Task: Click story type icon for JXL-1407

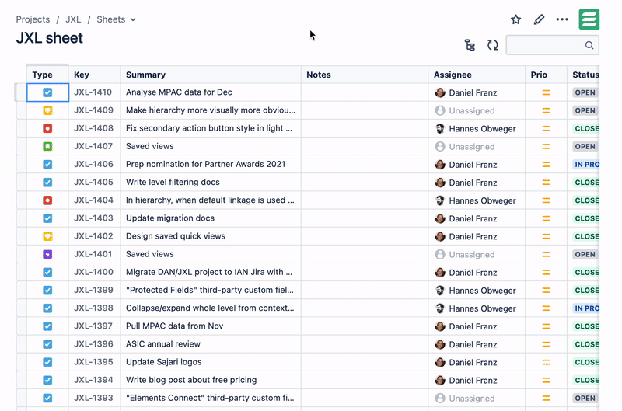Action: tap(47, 146)
